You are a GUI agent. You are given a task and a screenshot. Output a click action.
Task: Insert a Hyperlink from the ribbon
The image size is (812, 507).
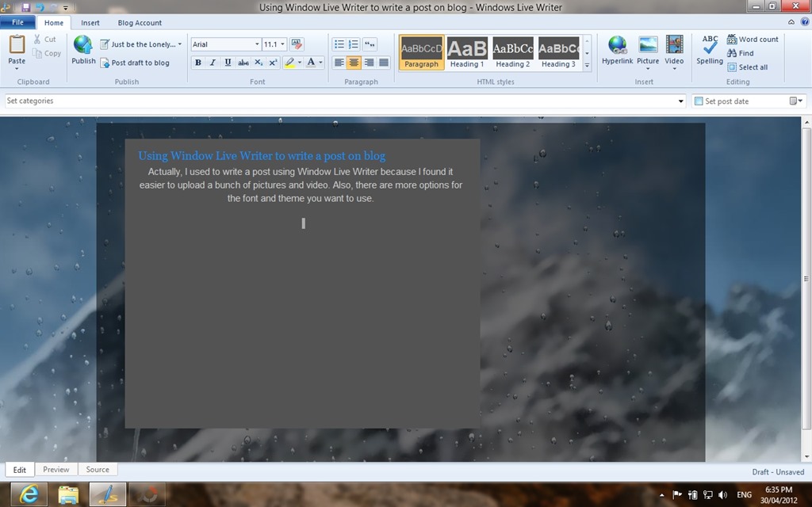coord(617,50)
